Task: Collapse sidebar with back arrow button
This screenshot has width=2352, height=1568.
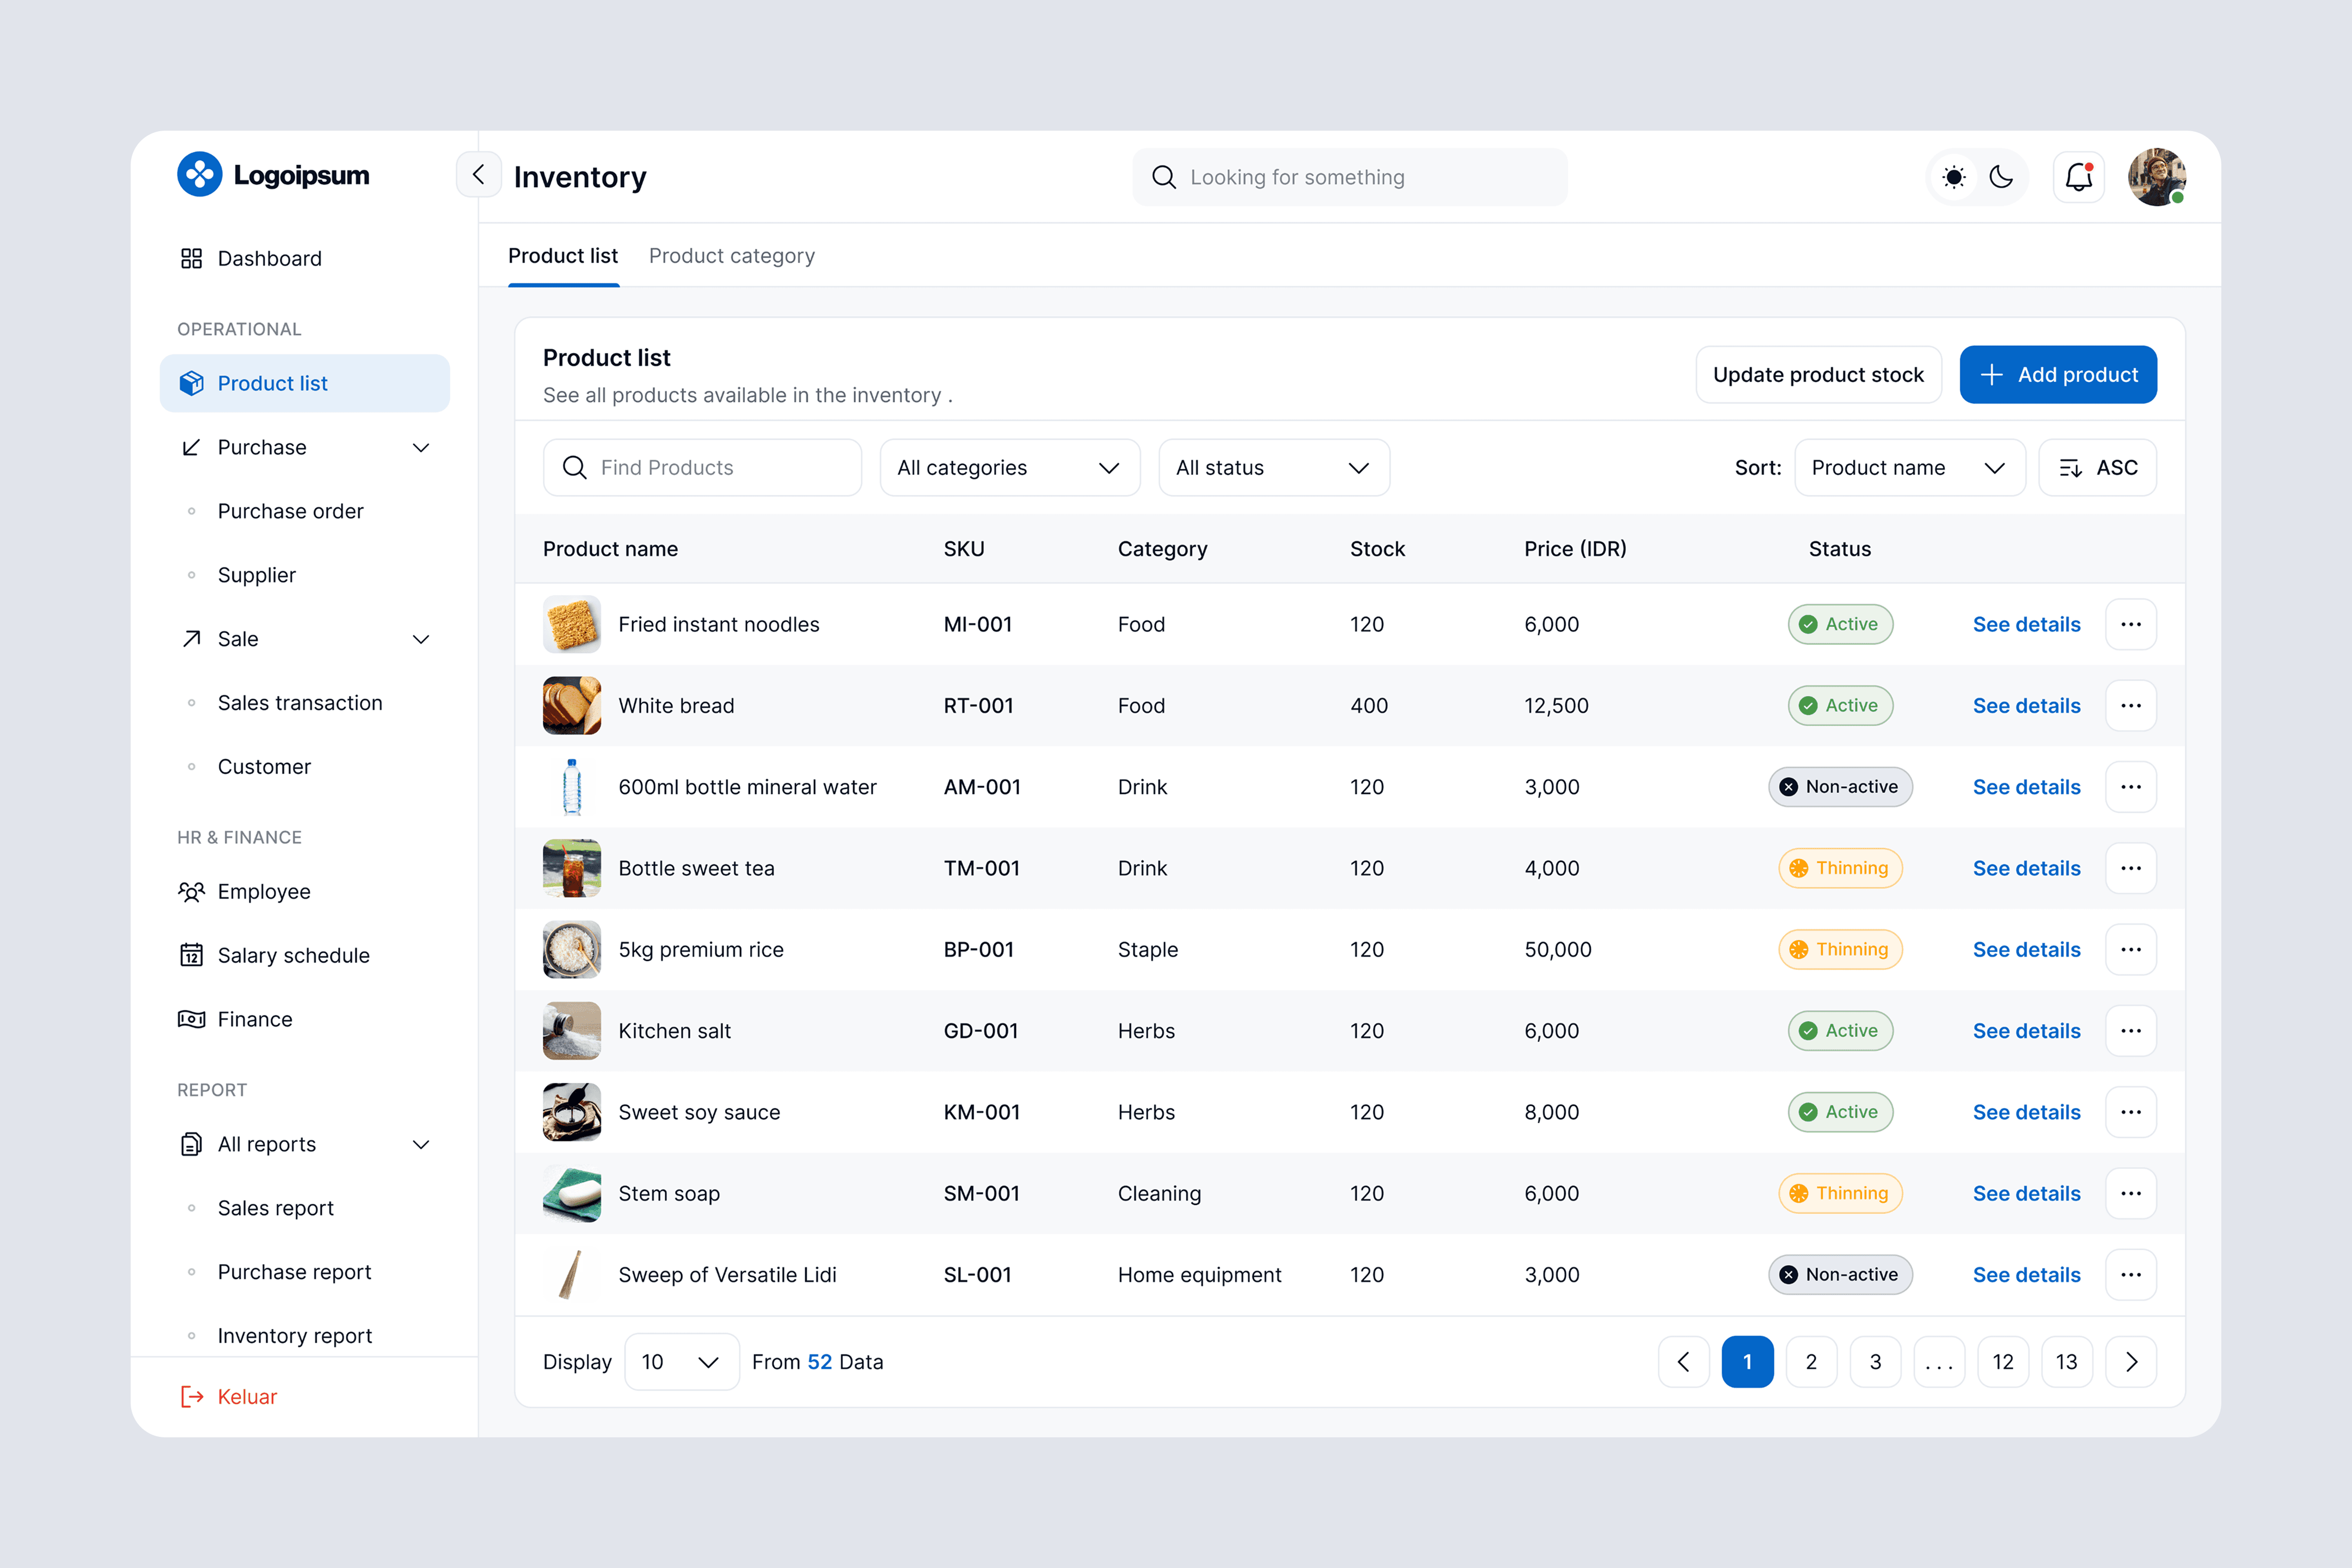Action: click(479, 175)
